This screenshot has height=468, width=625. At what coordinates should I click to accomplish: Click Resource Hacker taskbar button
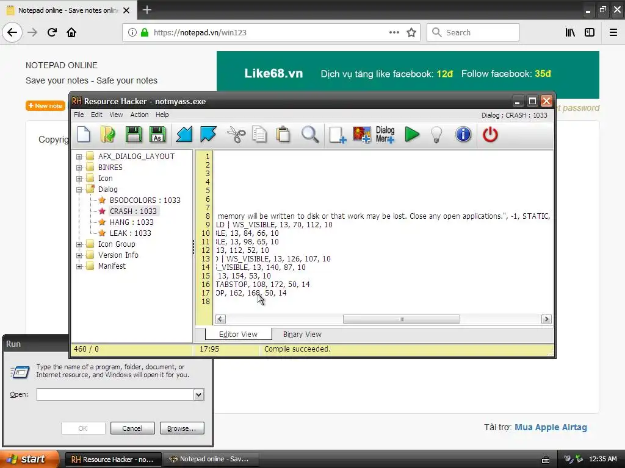coord(113,459)
